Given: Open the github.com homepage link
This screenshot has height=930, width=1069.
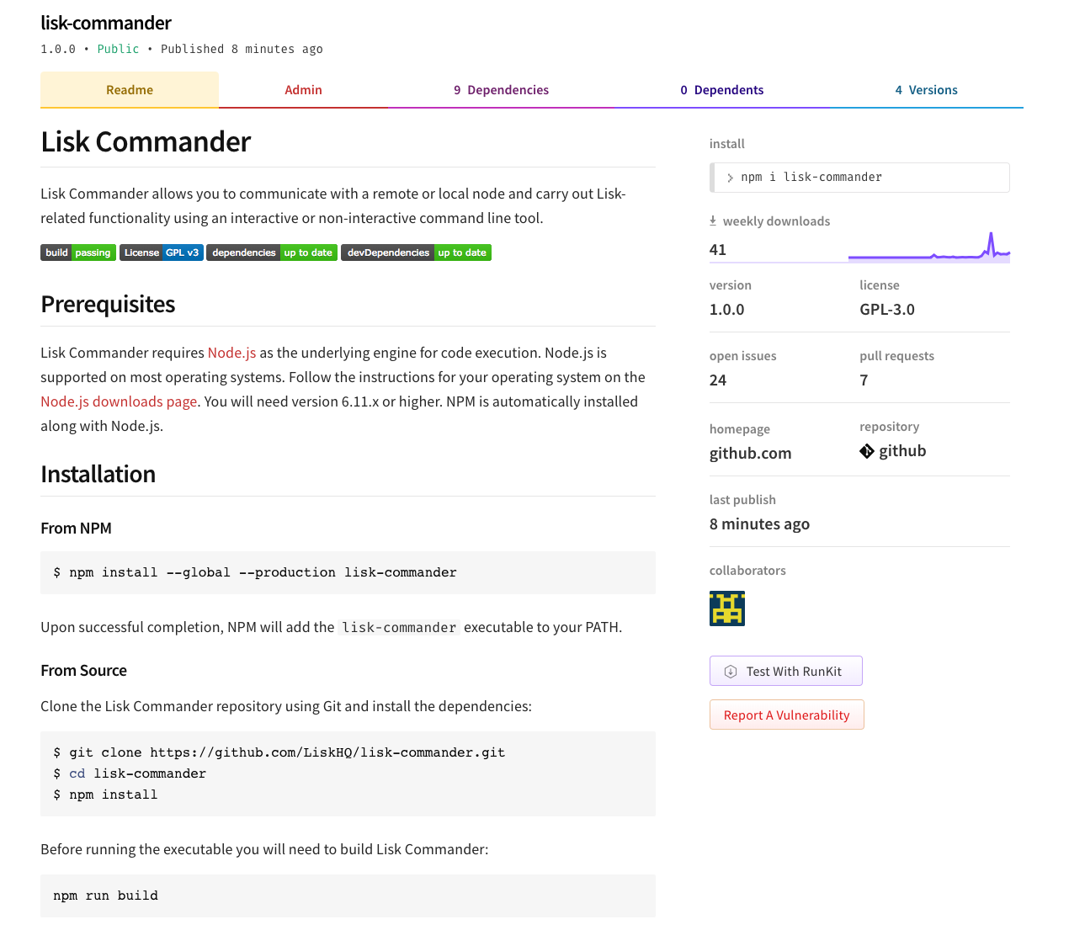Looking at the screenshot, I should click(x=750, y=453).
